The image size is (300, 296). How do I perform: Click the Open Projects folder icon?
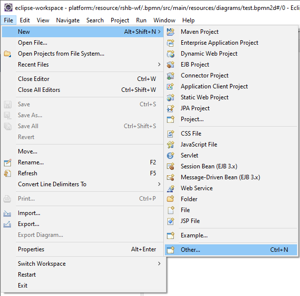[7, 54]
